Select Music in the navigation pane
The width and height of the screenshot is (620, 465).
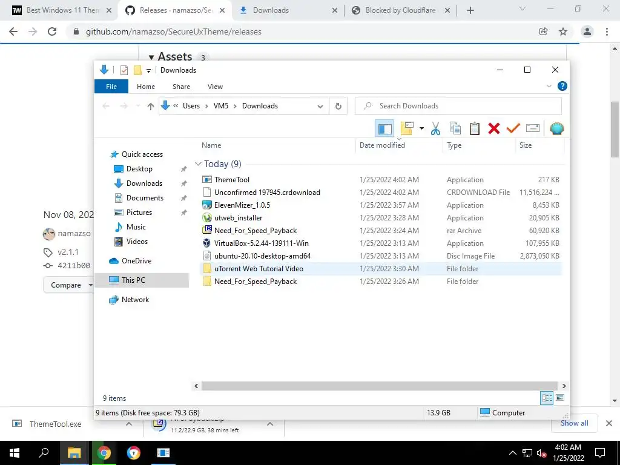[x=136, y=227]
